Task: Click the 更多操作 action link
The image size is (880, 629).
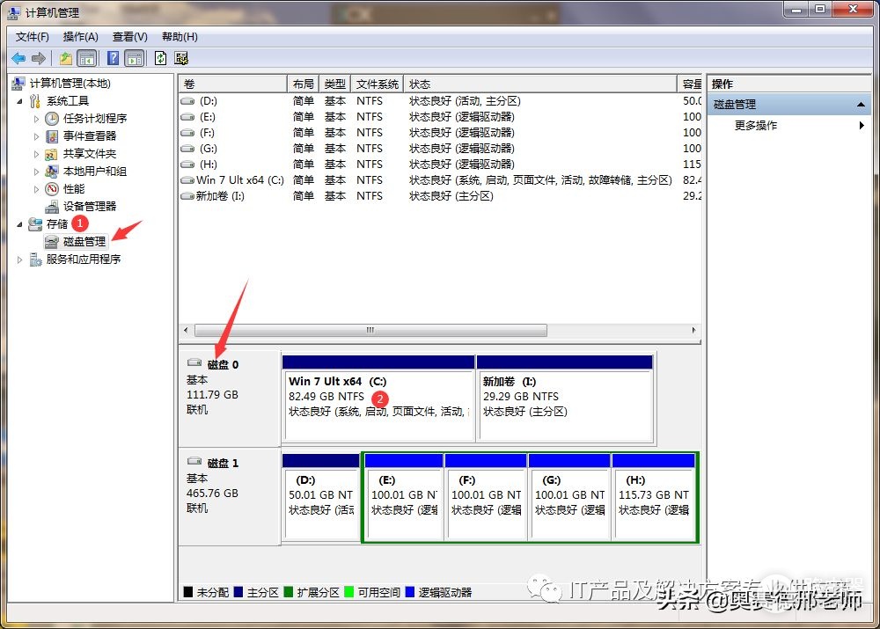Action: [x=756, y=126]
